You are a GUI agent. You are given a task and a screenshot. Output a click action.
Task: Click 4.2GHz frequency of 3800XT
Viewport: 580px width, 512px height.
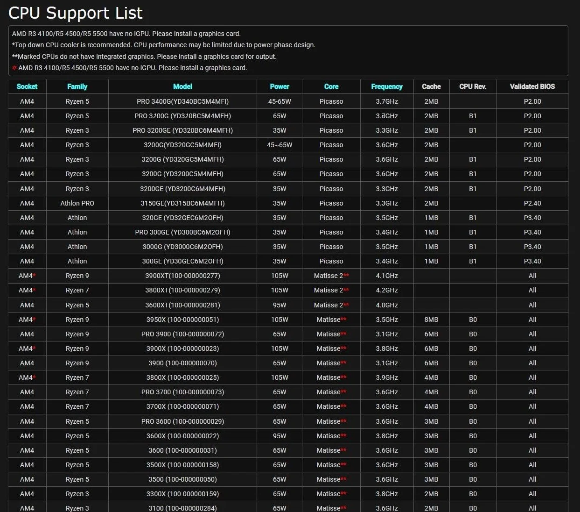point(387,290)
